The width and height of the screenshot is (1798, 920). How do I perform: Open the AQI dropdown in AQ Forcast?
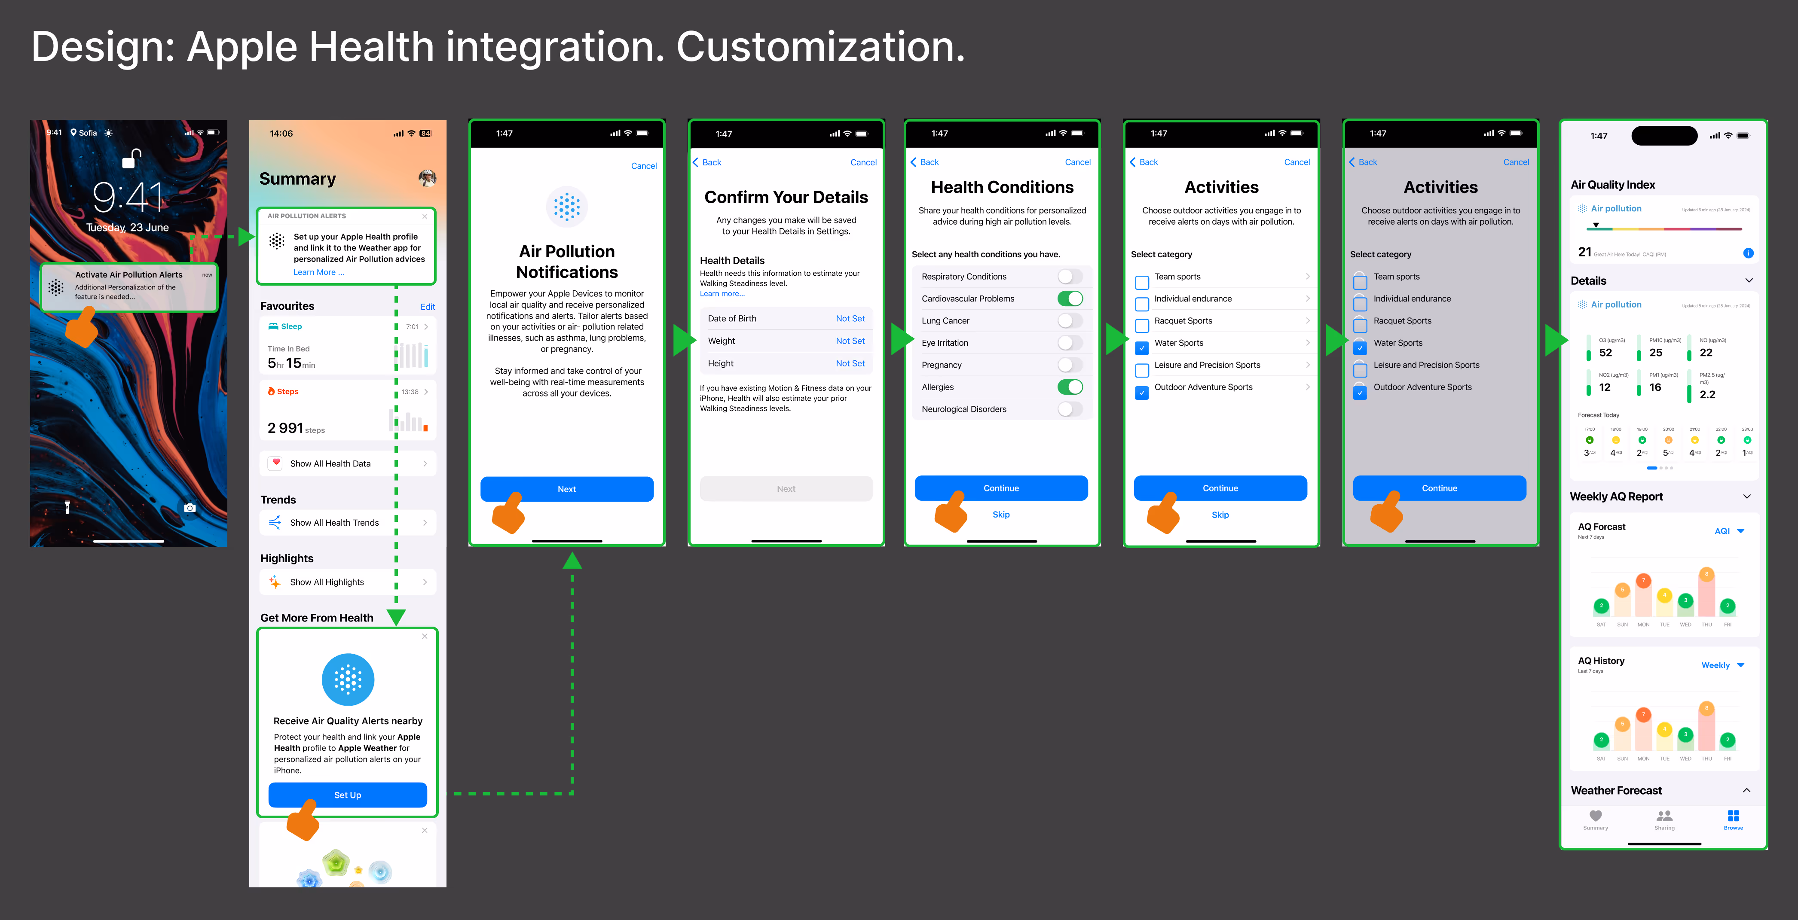click(x=1730, y=531)
